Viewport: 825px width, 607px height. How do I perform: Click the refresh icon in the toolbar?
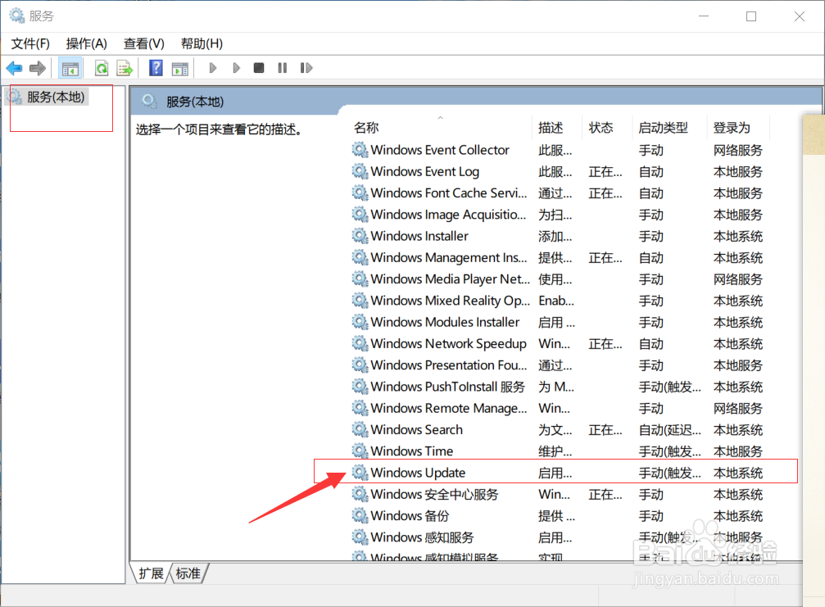[100, 67]
